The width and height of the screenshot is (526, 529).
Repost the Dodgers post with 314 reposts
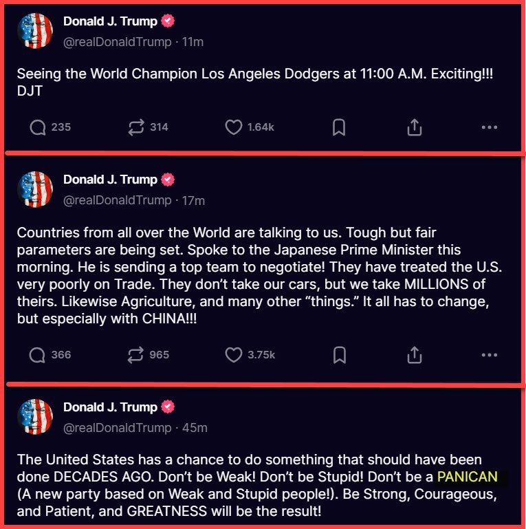[x=134, y=127]
